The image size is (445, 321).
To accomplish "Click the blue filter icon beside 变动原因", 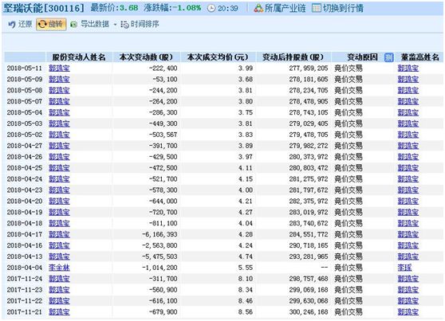I will pyautogui.click(x=388, y=57).
